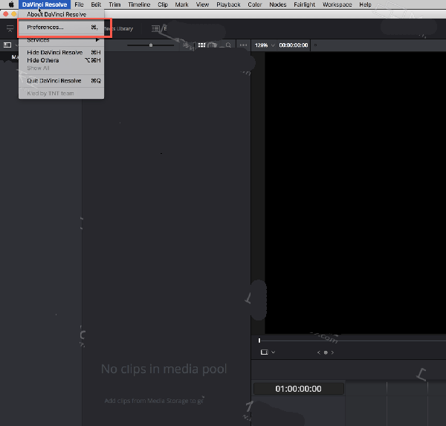Viewport: 446px width, 426px height.
Task: Choose Hide Others menu item
Action: (x=61, y=60)
